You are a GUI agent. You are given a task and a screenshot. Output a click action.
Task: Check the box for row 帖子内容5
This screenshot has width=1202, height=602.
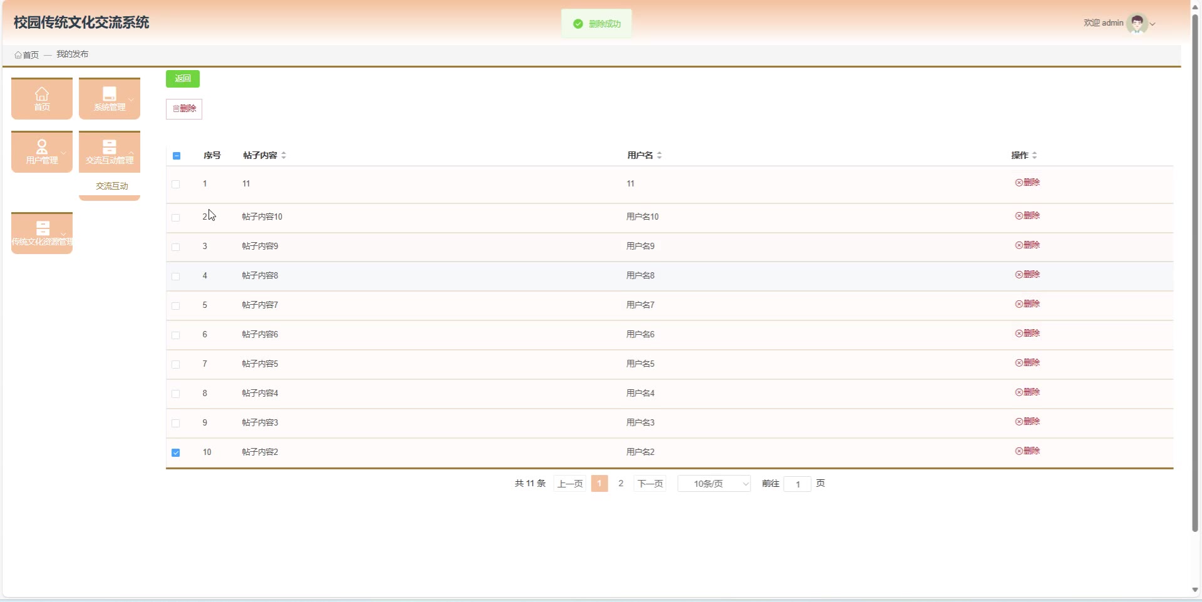coord(176,365)
